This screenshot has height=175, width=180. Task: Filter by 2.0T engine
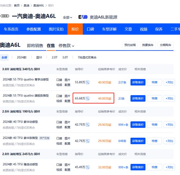[x=55, y=57]
